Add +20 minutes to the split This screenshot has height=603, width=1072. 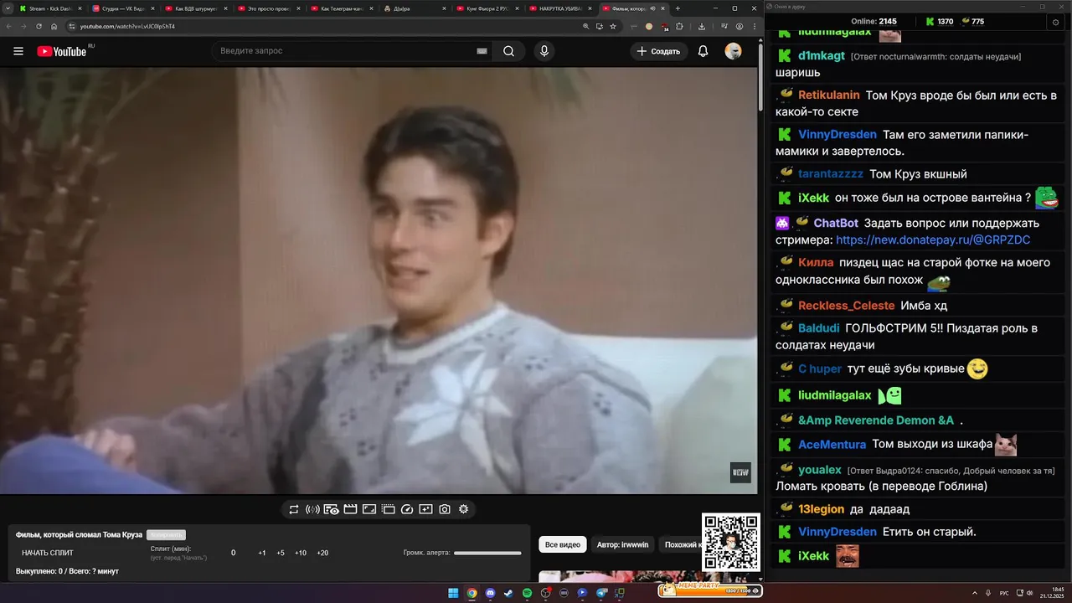tap(322, 553)
